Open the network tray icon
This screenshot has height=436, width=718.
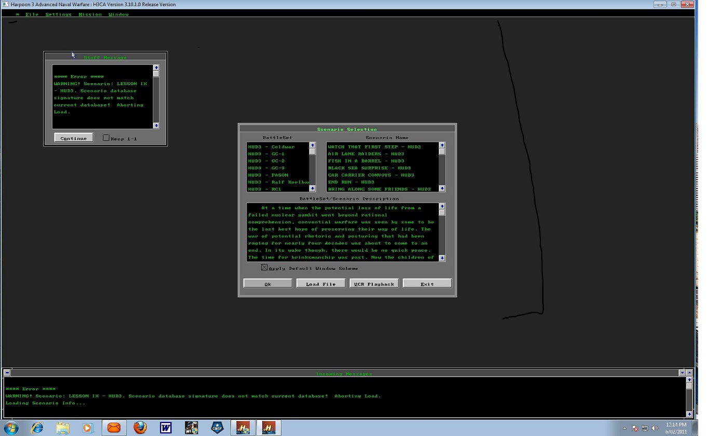coord(645,428)
